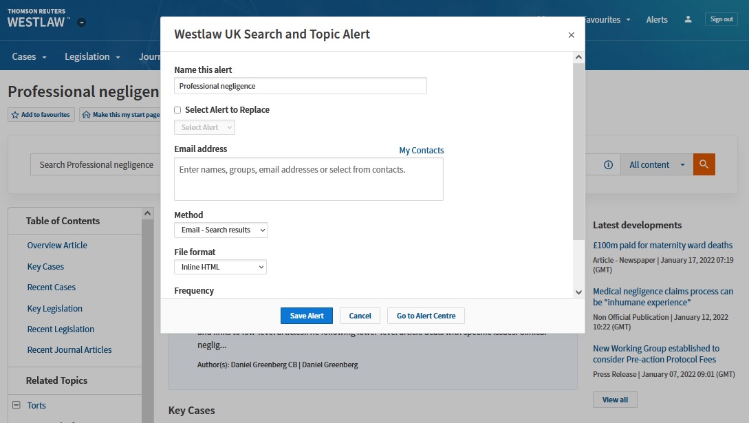
Task: Enable the Select Alert to Replace checkbox
Action: pos(177,109)
